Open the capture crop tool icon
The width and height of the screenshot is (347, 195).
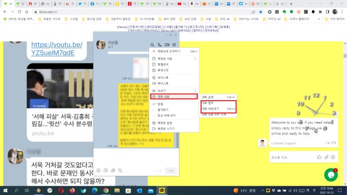coord(120,171)
